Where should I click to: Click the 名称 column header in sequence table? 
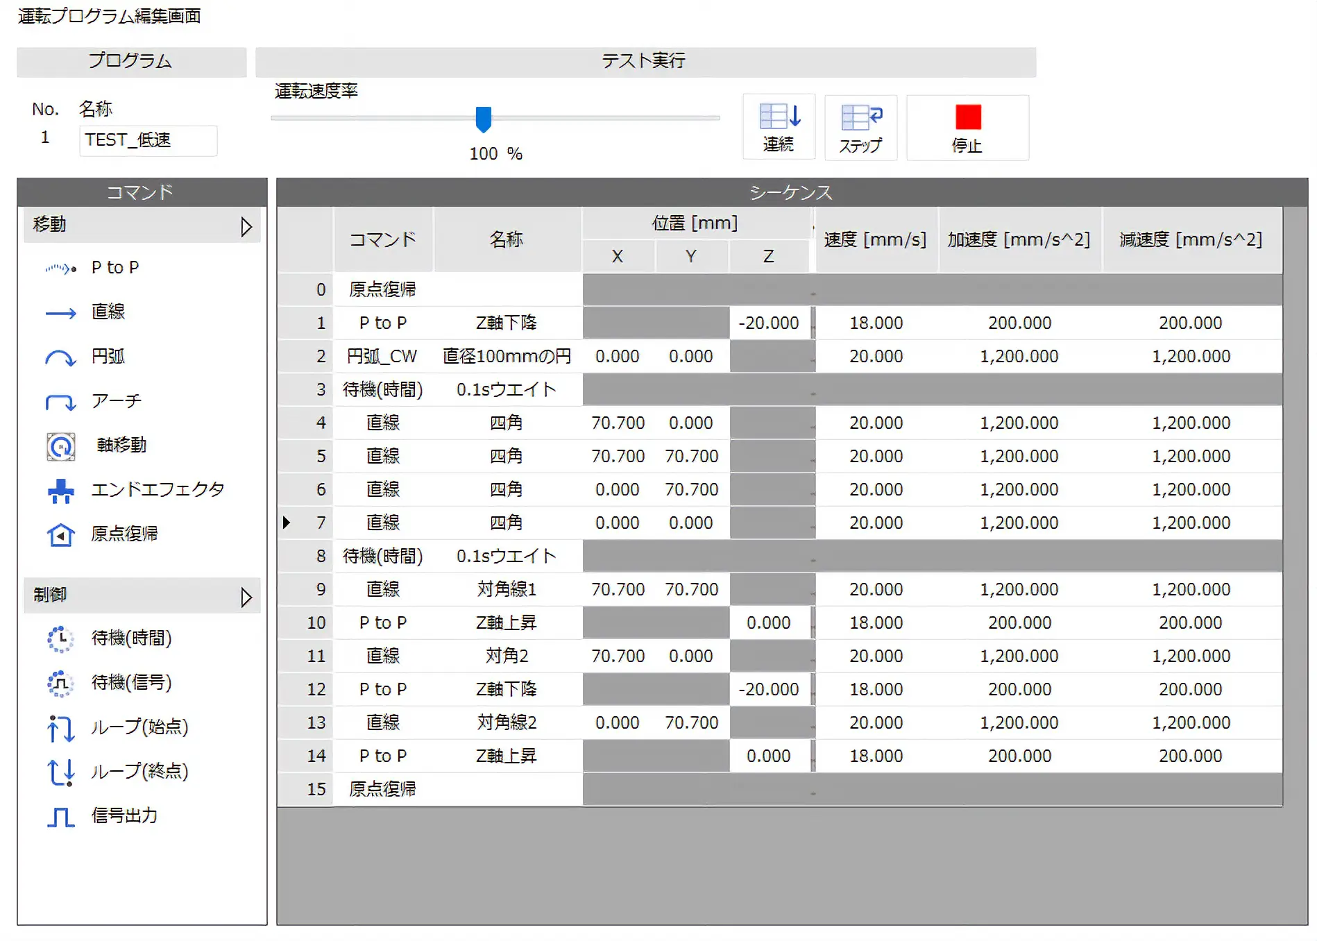pos(507,239)
